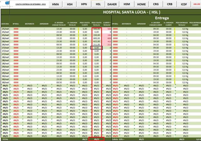Open the CRB sheet button
This screenshot has width=201, height=141.
click(x=170, y=4)
